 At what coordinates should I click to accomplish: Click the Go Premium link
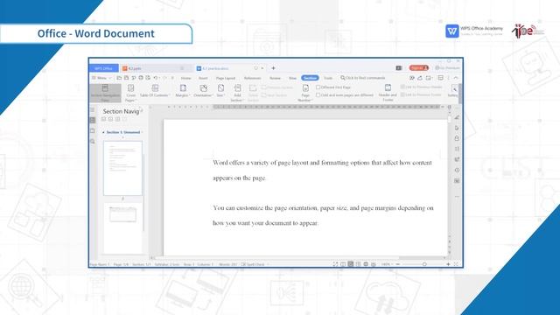[x=447, y=68]
